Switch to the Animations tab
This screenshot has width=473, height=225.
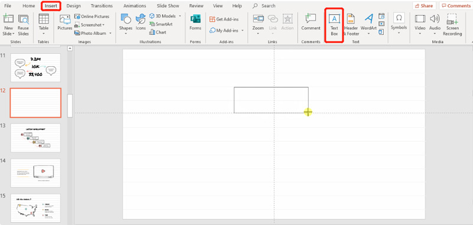pos(135,6)
